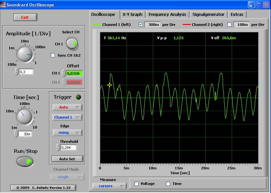The width and height of the screenshot is (271, 193).
Task: Click the red Channel 2 line legend
Action: pos(187,25)
